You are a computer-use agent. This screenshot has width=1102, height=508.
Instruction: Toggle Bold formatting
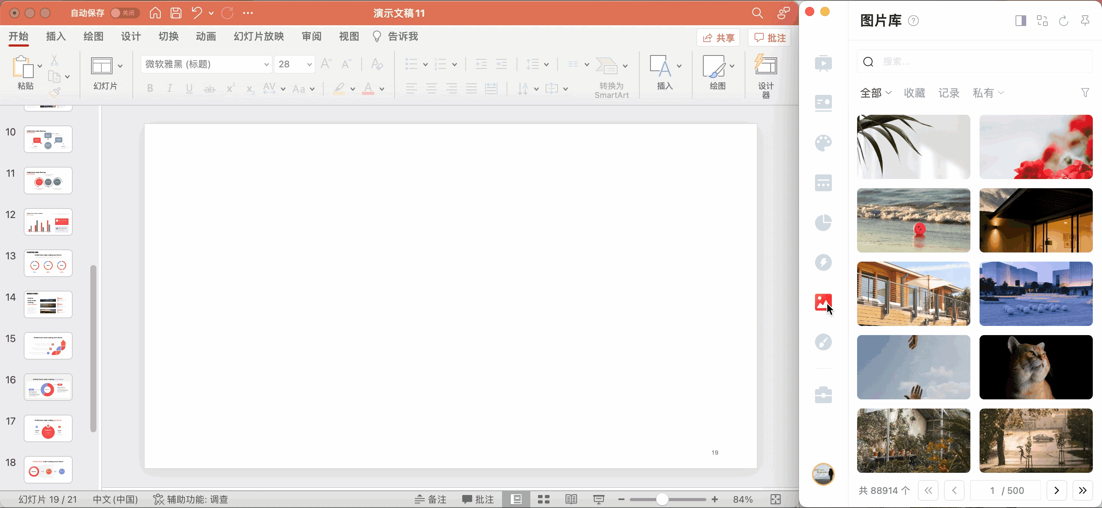click(150, 88)
